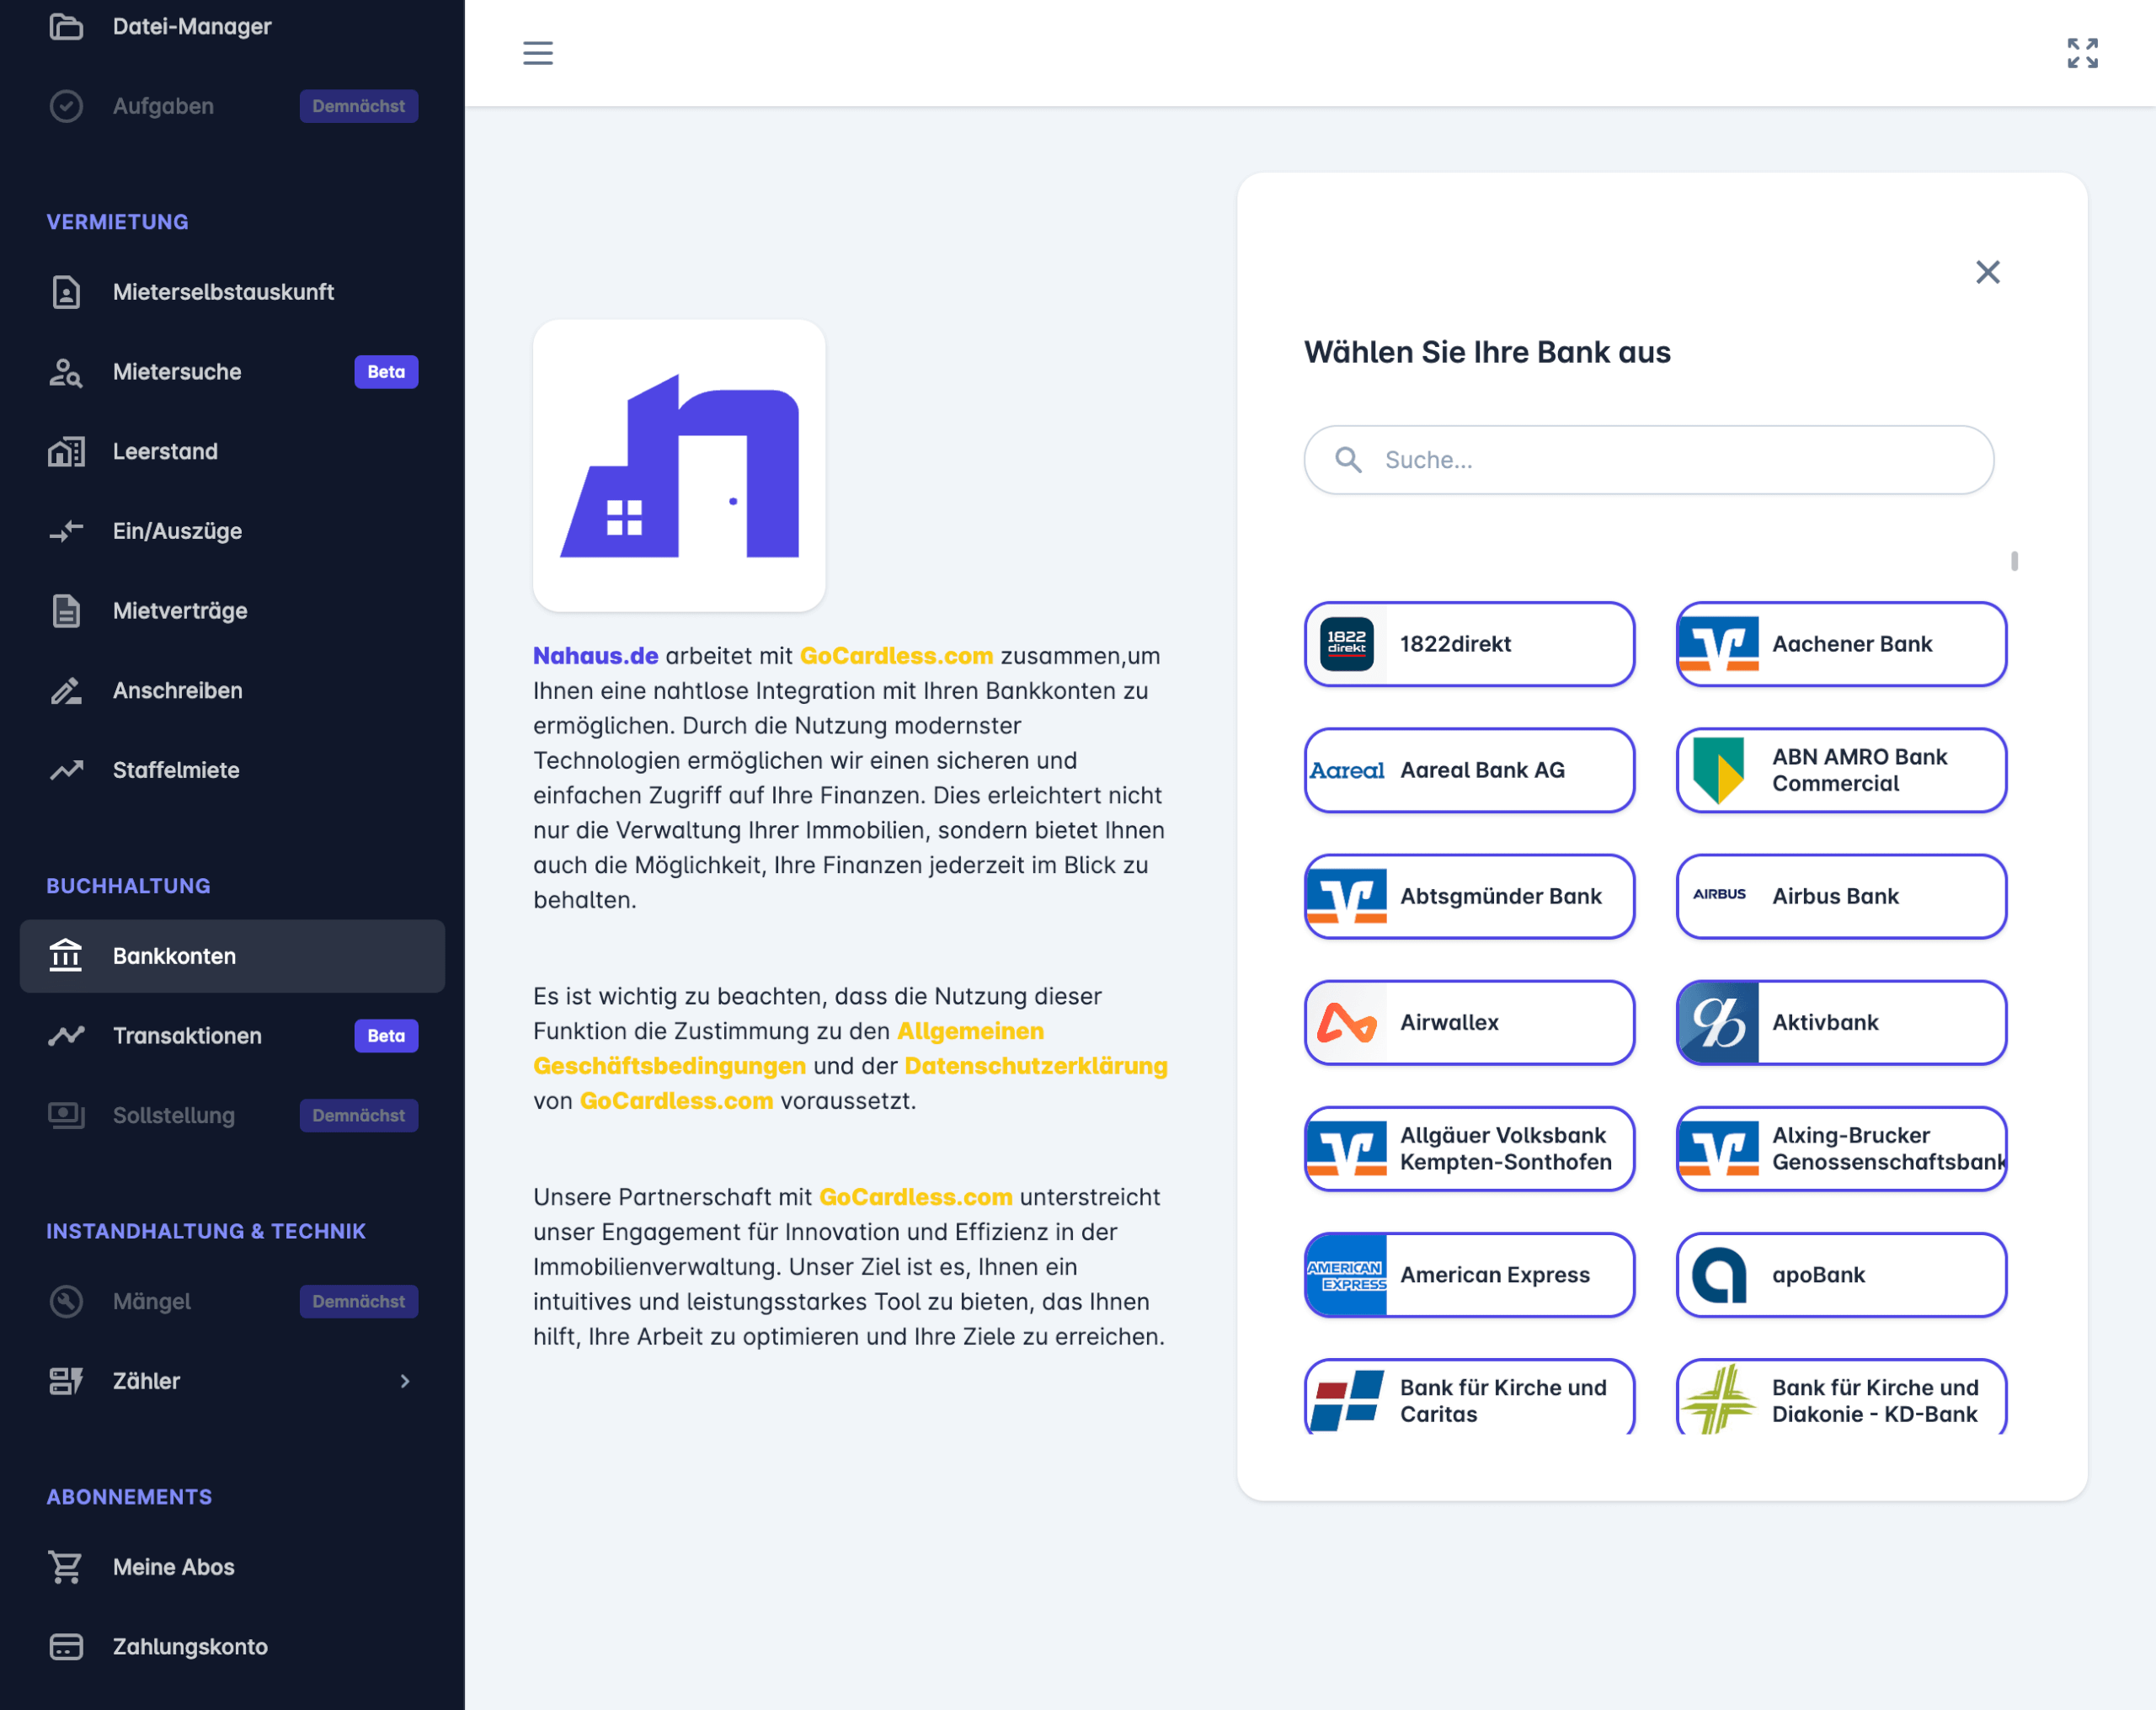Click the apoBank logo icon
This screenshot has width=2156, height=1710.
[x=1718, y=1274]
